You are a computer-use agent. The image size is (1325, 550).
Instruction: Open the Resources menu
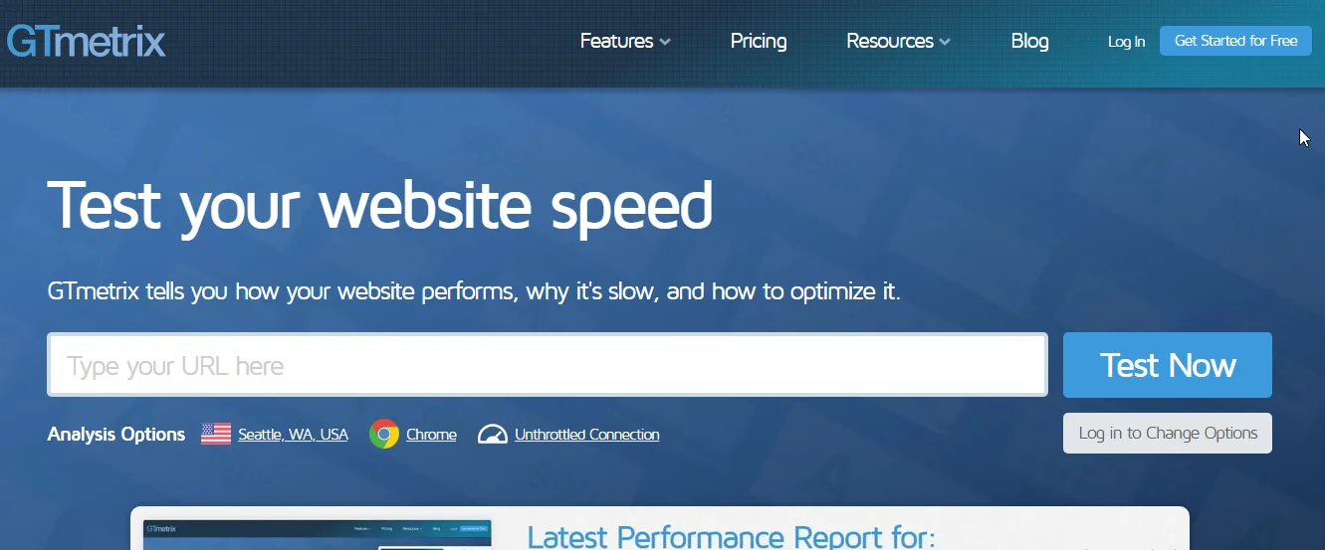pyautogui.click(x=890, y=41)
